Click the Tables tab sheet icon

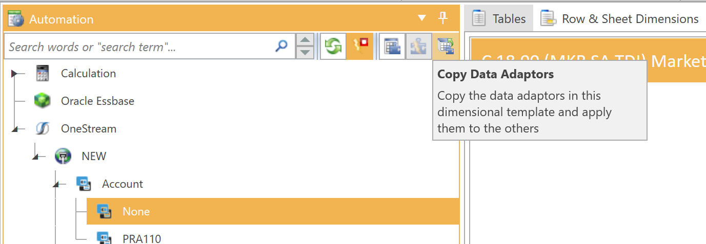479,18
